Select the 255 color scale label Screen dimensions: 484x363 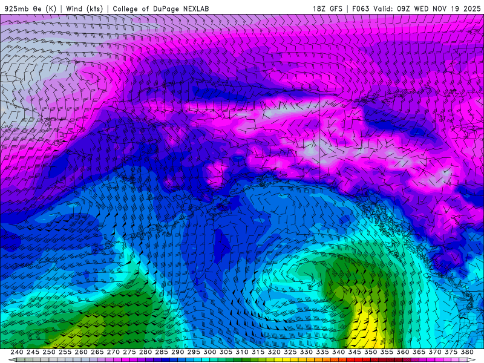[65, 352]
